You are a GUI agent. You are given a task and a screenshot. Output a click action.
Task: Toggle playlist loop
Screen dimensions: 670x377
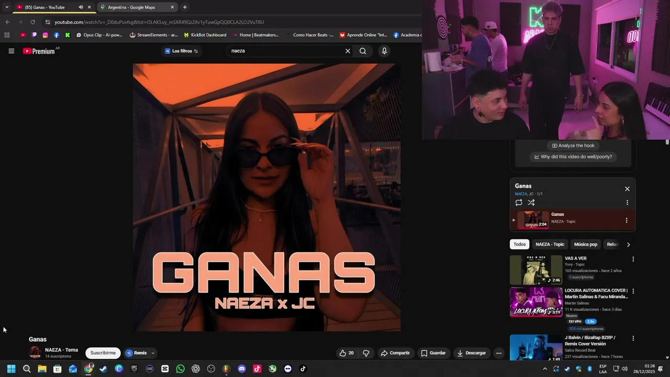[519, 203]
